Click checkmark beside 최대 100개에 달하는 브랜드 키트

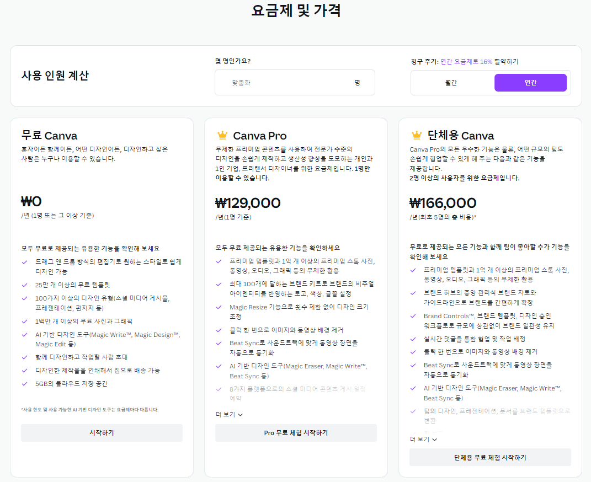tap(219, 284)
